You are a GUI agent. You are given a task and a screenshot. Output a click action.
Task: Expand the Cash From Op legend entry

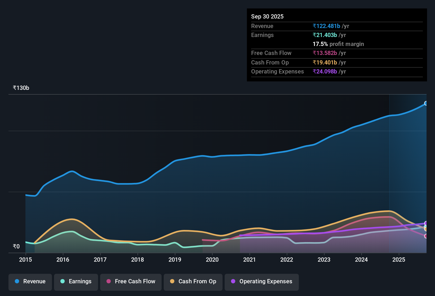coord(193,281)
